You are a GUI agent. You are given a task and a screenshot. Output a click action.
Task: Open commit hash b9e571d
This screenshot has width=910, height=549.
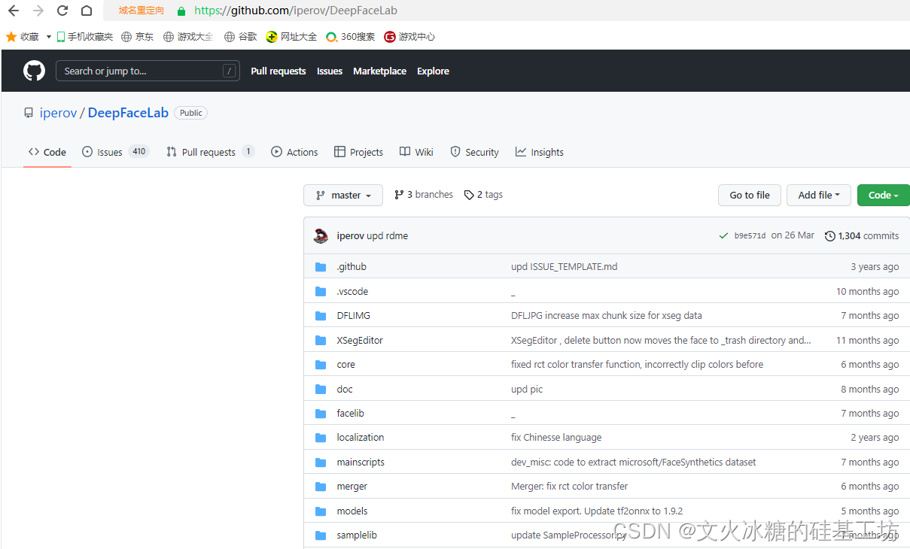[750, 235]
